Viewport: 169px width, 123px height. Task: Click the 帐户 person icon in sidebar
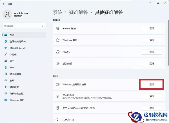click(6, 67)
